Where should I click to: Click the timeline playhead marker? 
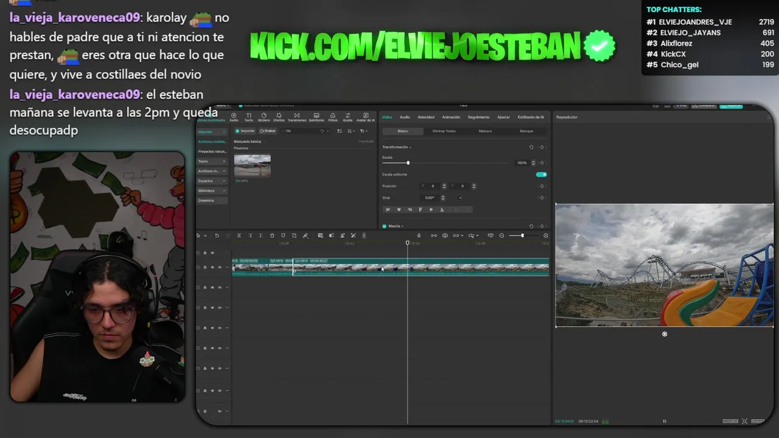[x=408, y=243]
